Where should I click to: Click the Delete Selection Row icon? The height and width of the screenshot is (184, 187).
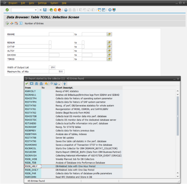tap(16, 23)
